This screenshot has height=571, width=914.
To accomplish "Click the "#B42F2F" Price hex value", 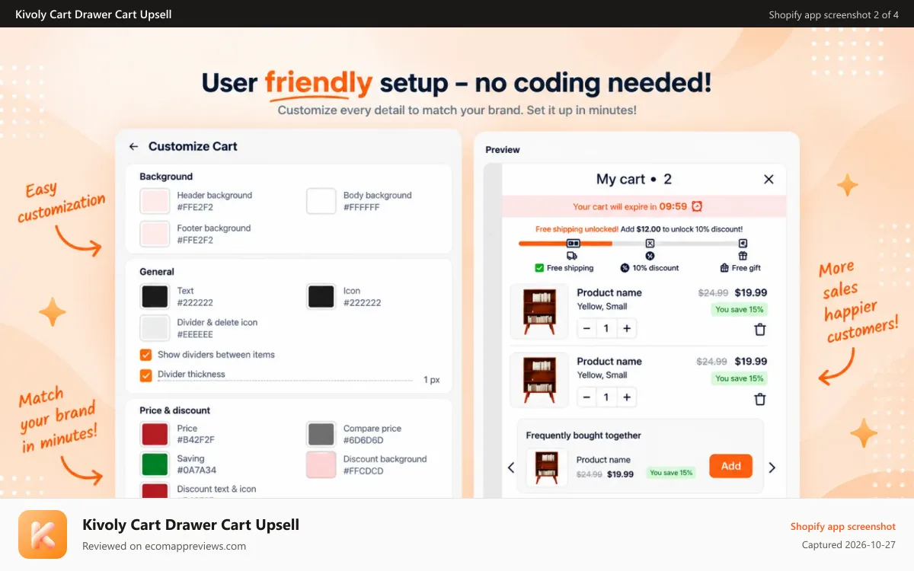I will [196, 440].
